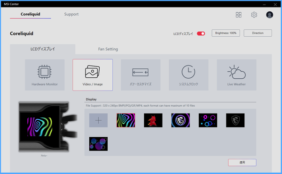Select the rainbow spiral thumbnail
282x174 pixels.
point(125,120)
